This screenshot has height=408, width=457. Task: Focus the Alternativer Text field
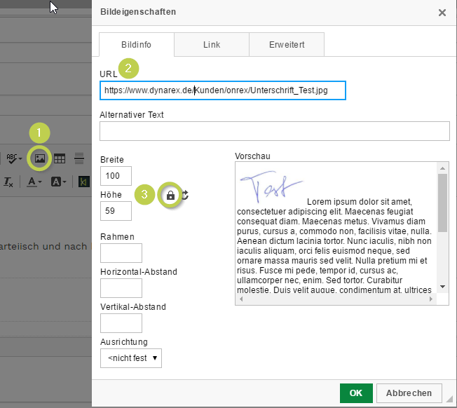(x=274, y=131)
